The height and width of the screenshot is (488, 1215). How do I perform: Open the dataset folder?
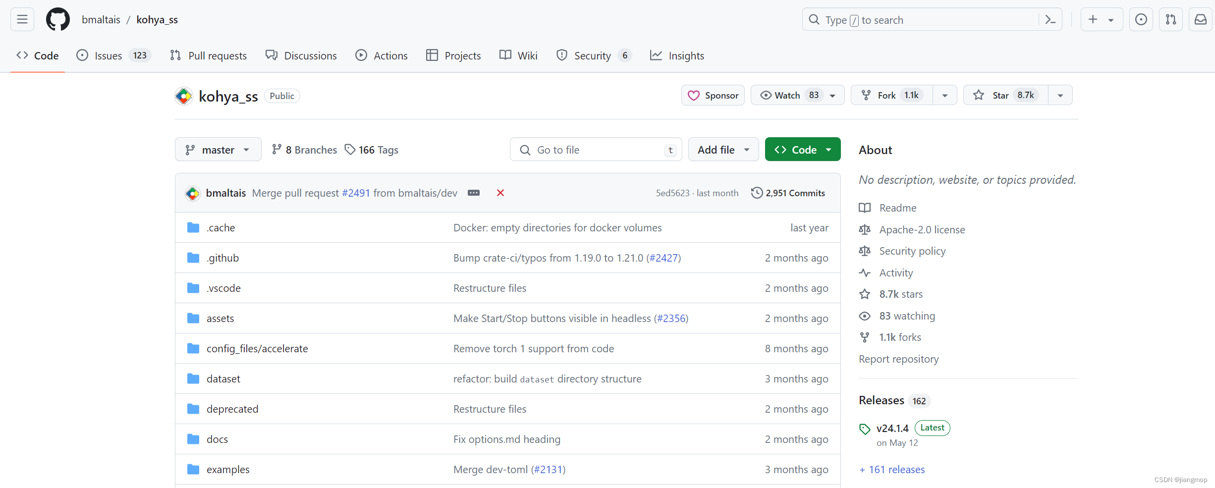(x=223, y=379)
